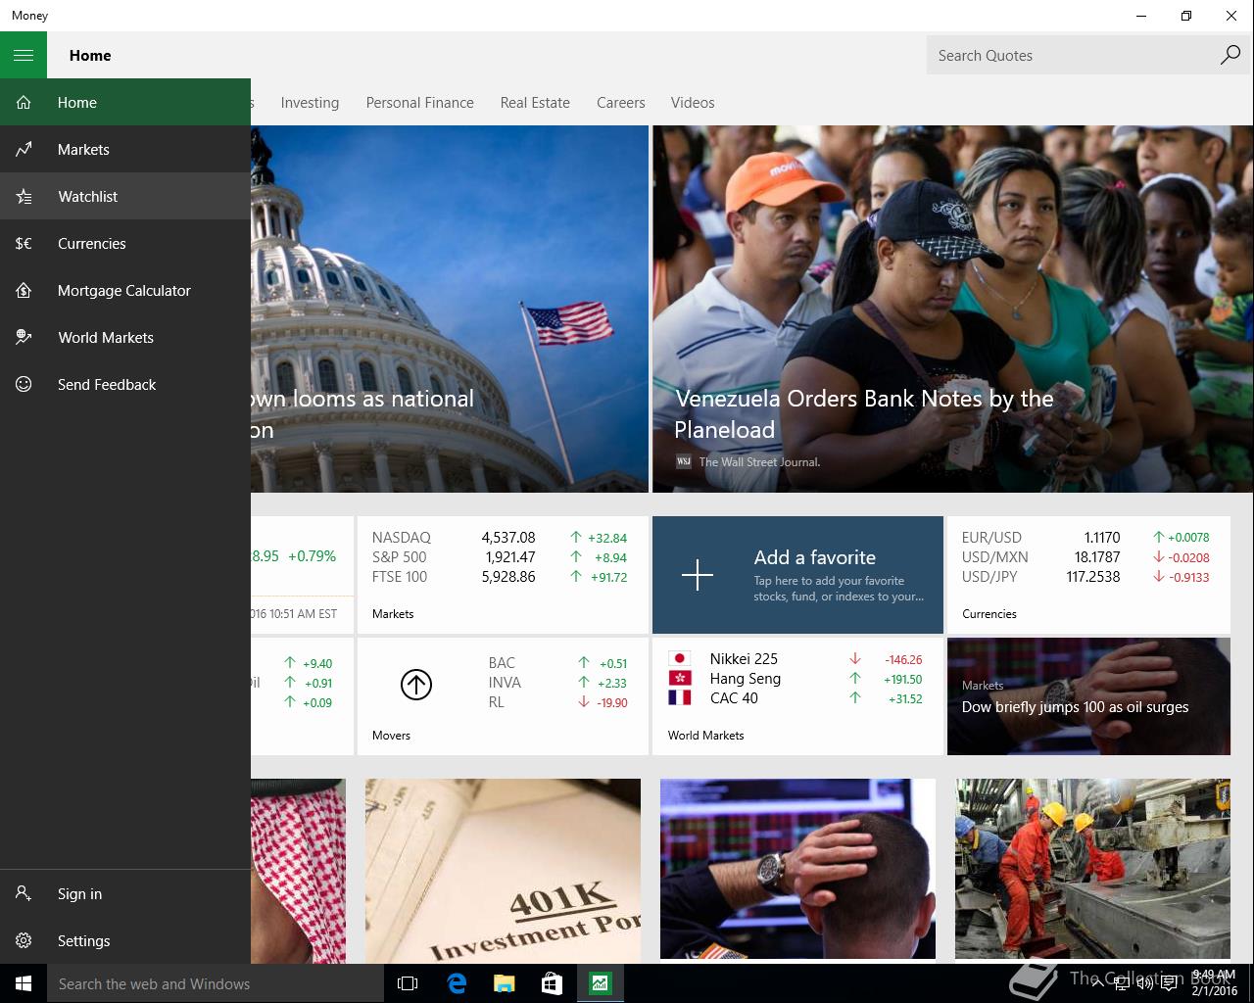Open Watchlist in the navigation menu
This screenshot has height=1003, width=1254.
click(125, 197)
